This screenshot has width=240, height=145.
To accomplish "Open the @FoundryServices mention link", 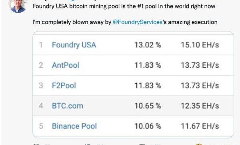I will point(138,22).
